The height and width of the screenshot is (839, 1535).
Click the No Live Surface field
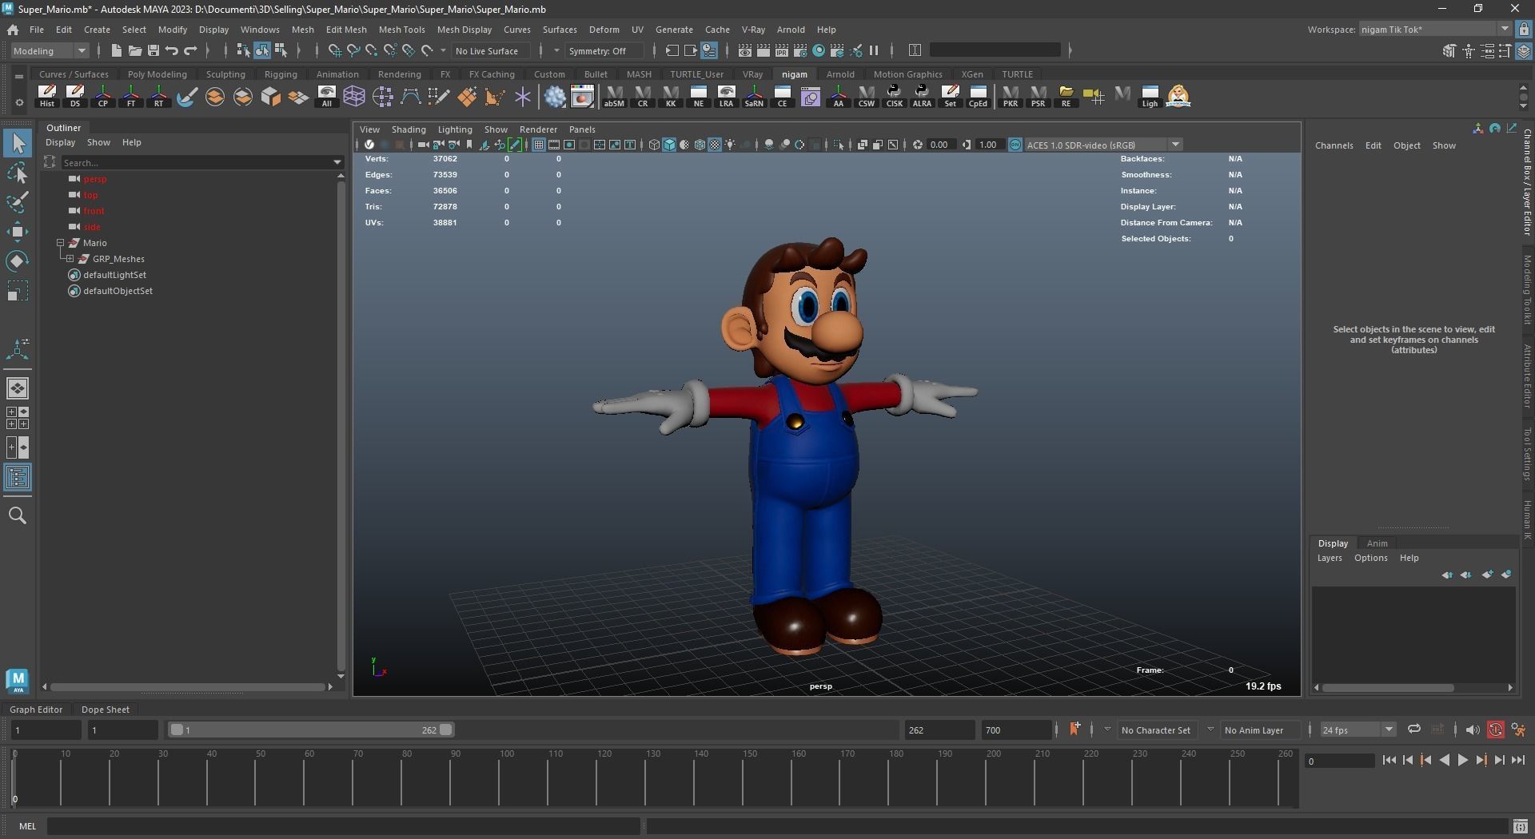pos(492,50)
